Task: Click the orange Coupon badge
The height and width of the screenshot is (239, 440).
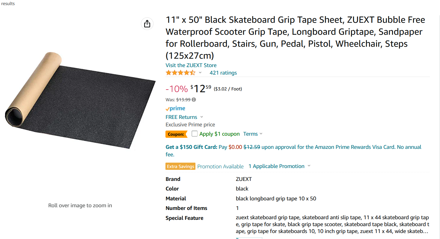Action: click(176, 134)
